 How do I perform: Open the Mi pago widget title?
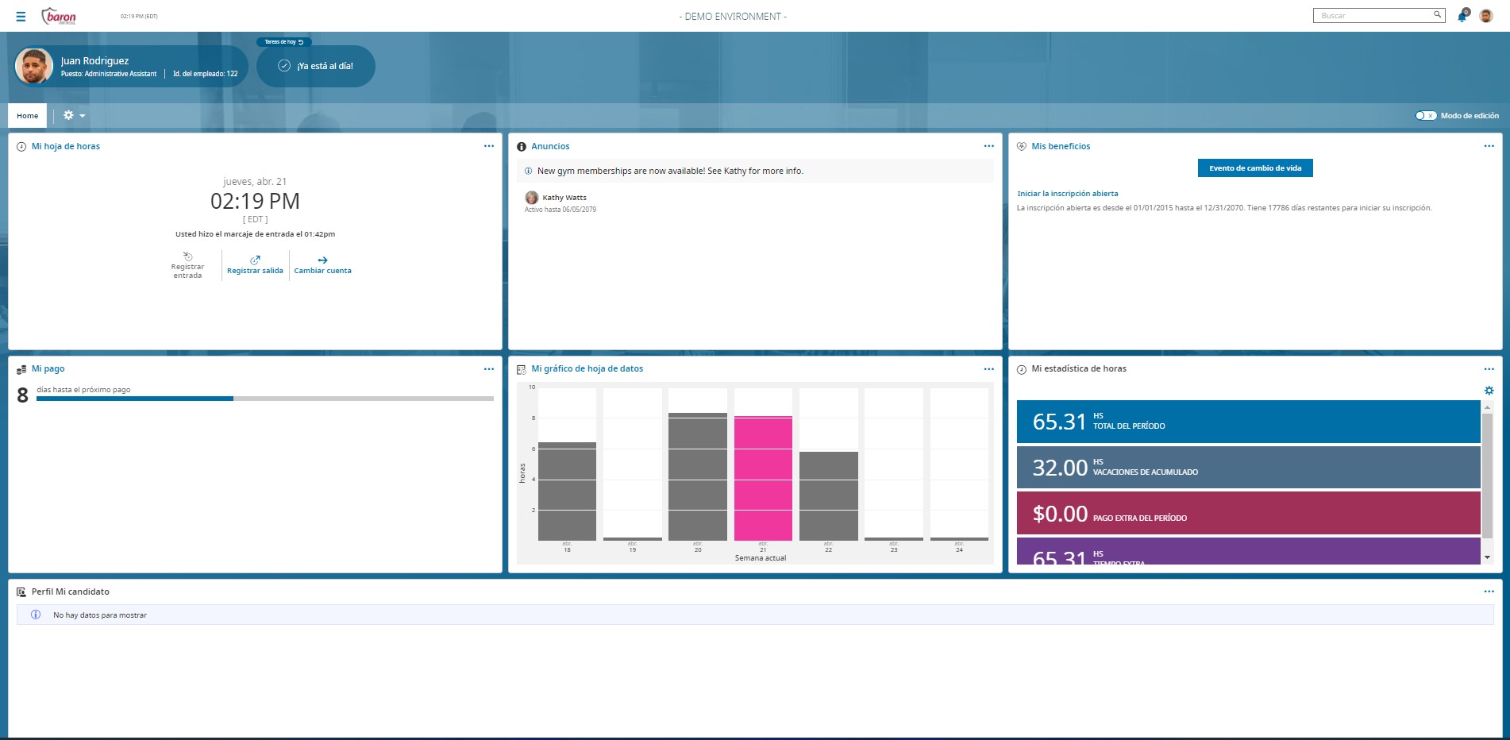coord(48,369)
